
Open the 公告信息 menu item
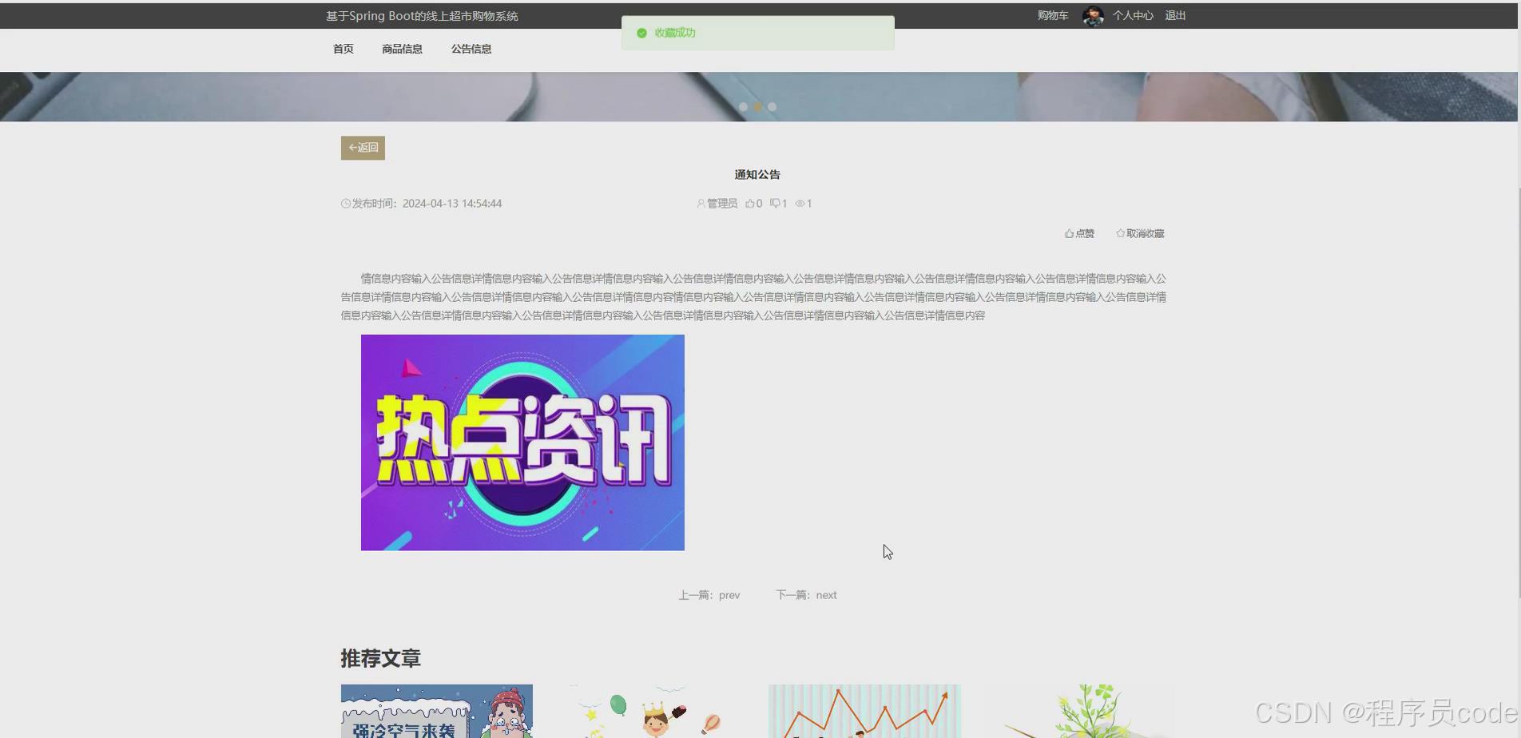tap(471, 49)
